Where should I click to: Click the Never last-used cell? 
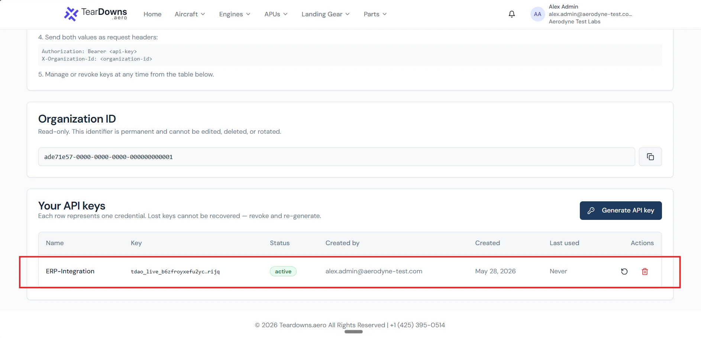558,271
